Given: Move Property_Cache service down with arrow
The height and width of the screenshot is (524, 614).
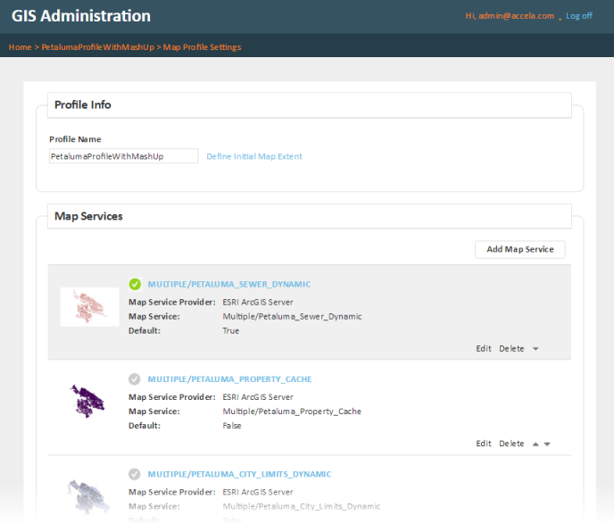Looking at the screenshot, I should pos(547,444).
